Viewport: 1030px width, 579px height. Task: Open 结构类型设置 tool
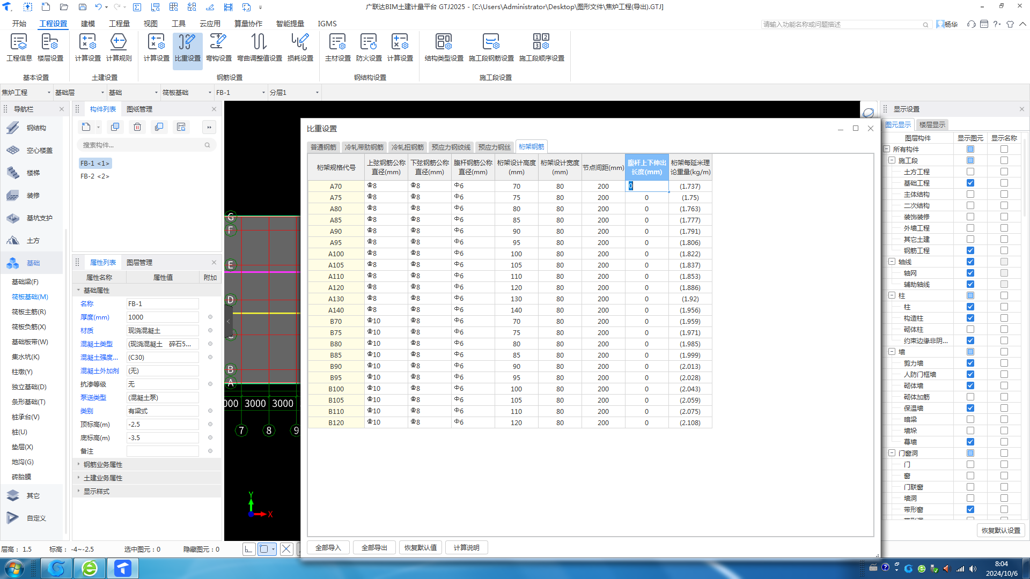point(444,47)
